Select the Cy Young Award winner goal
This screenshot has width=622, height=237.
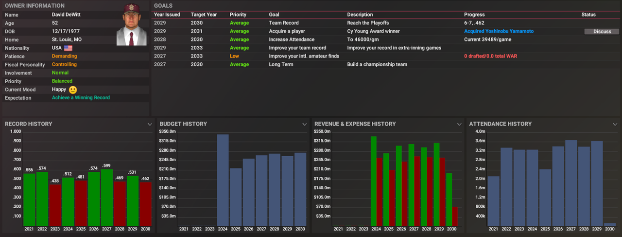click(386, 31)
